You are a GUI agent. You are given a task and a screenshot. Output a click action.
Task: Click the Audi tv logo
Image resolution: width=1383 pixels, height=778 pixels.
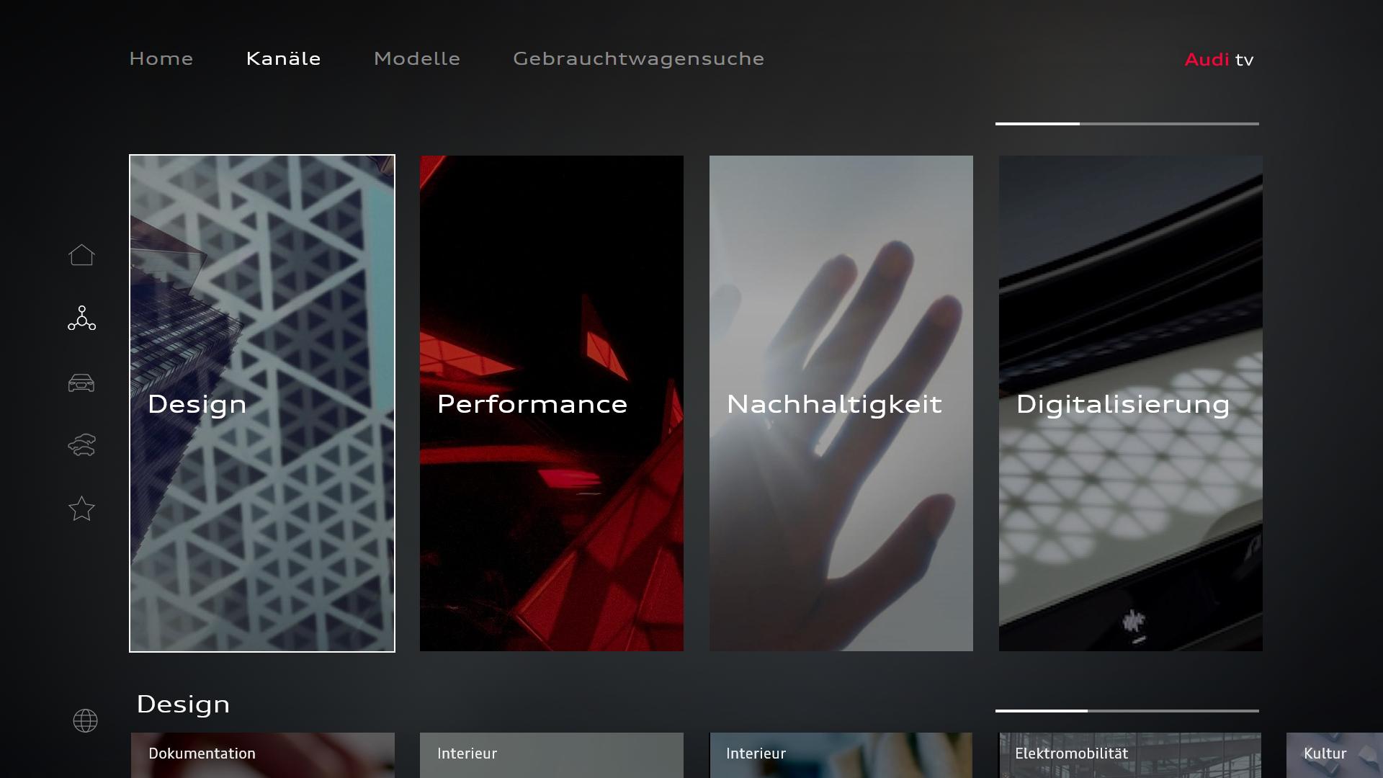click(x=1219, y=60)
